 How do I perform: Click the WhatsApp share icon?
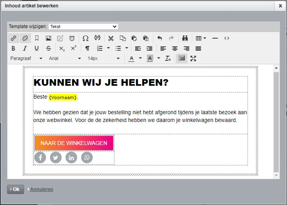point(87,157)
